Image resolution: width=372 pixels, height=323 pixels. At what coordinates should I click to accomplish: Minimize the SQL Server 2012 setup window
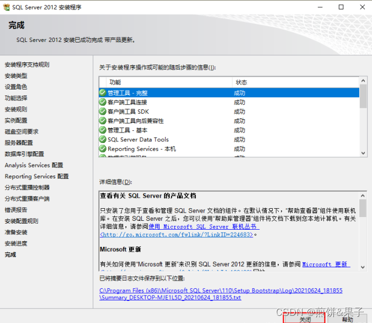[320, 7]
